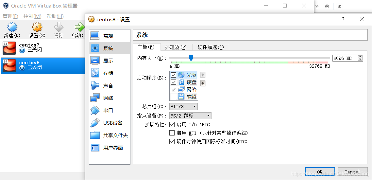Image resolution: width=372 pixels, height=180 pixels.
Task: Switch to the Acceleration (硬件加速) tab
Action: 211,47
